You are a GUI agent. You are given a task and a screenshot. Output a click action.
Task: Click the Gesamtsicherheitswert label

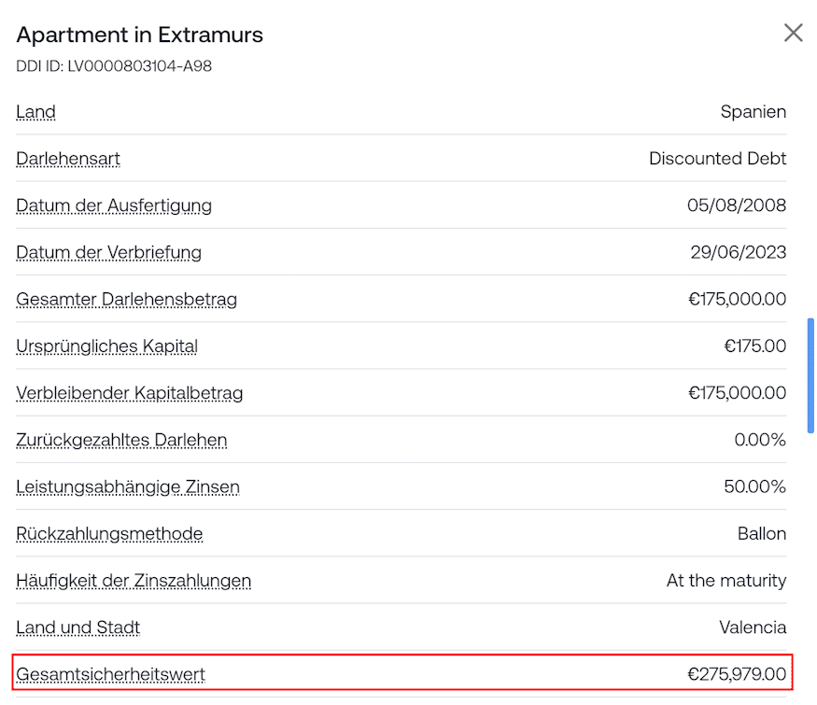pyautogui.click(x=110, y=674)
